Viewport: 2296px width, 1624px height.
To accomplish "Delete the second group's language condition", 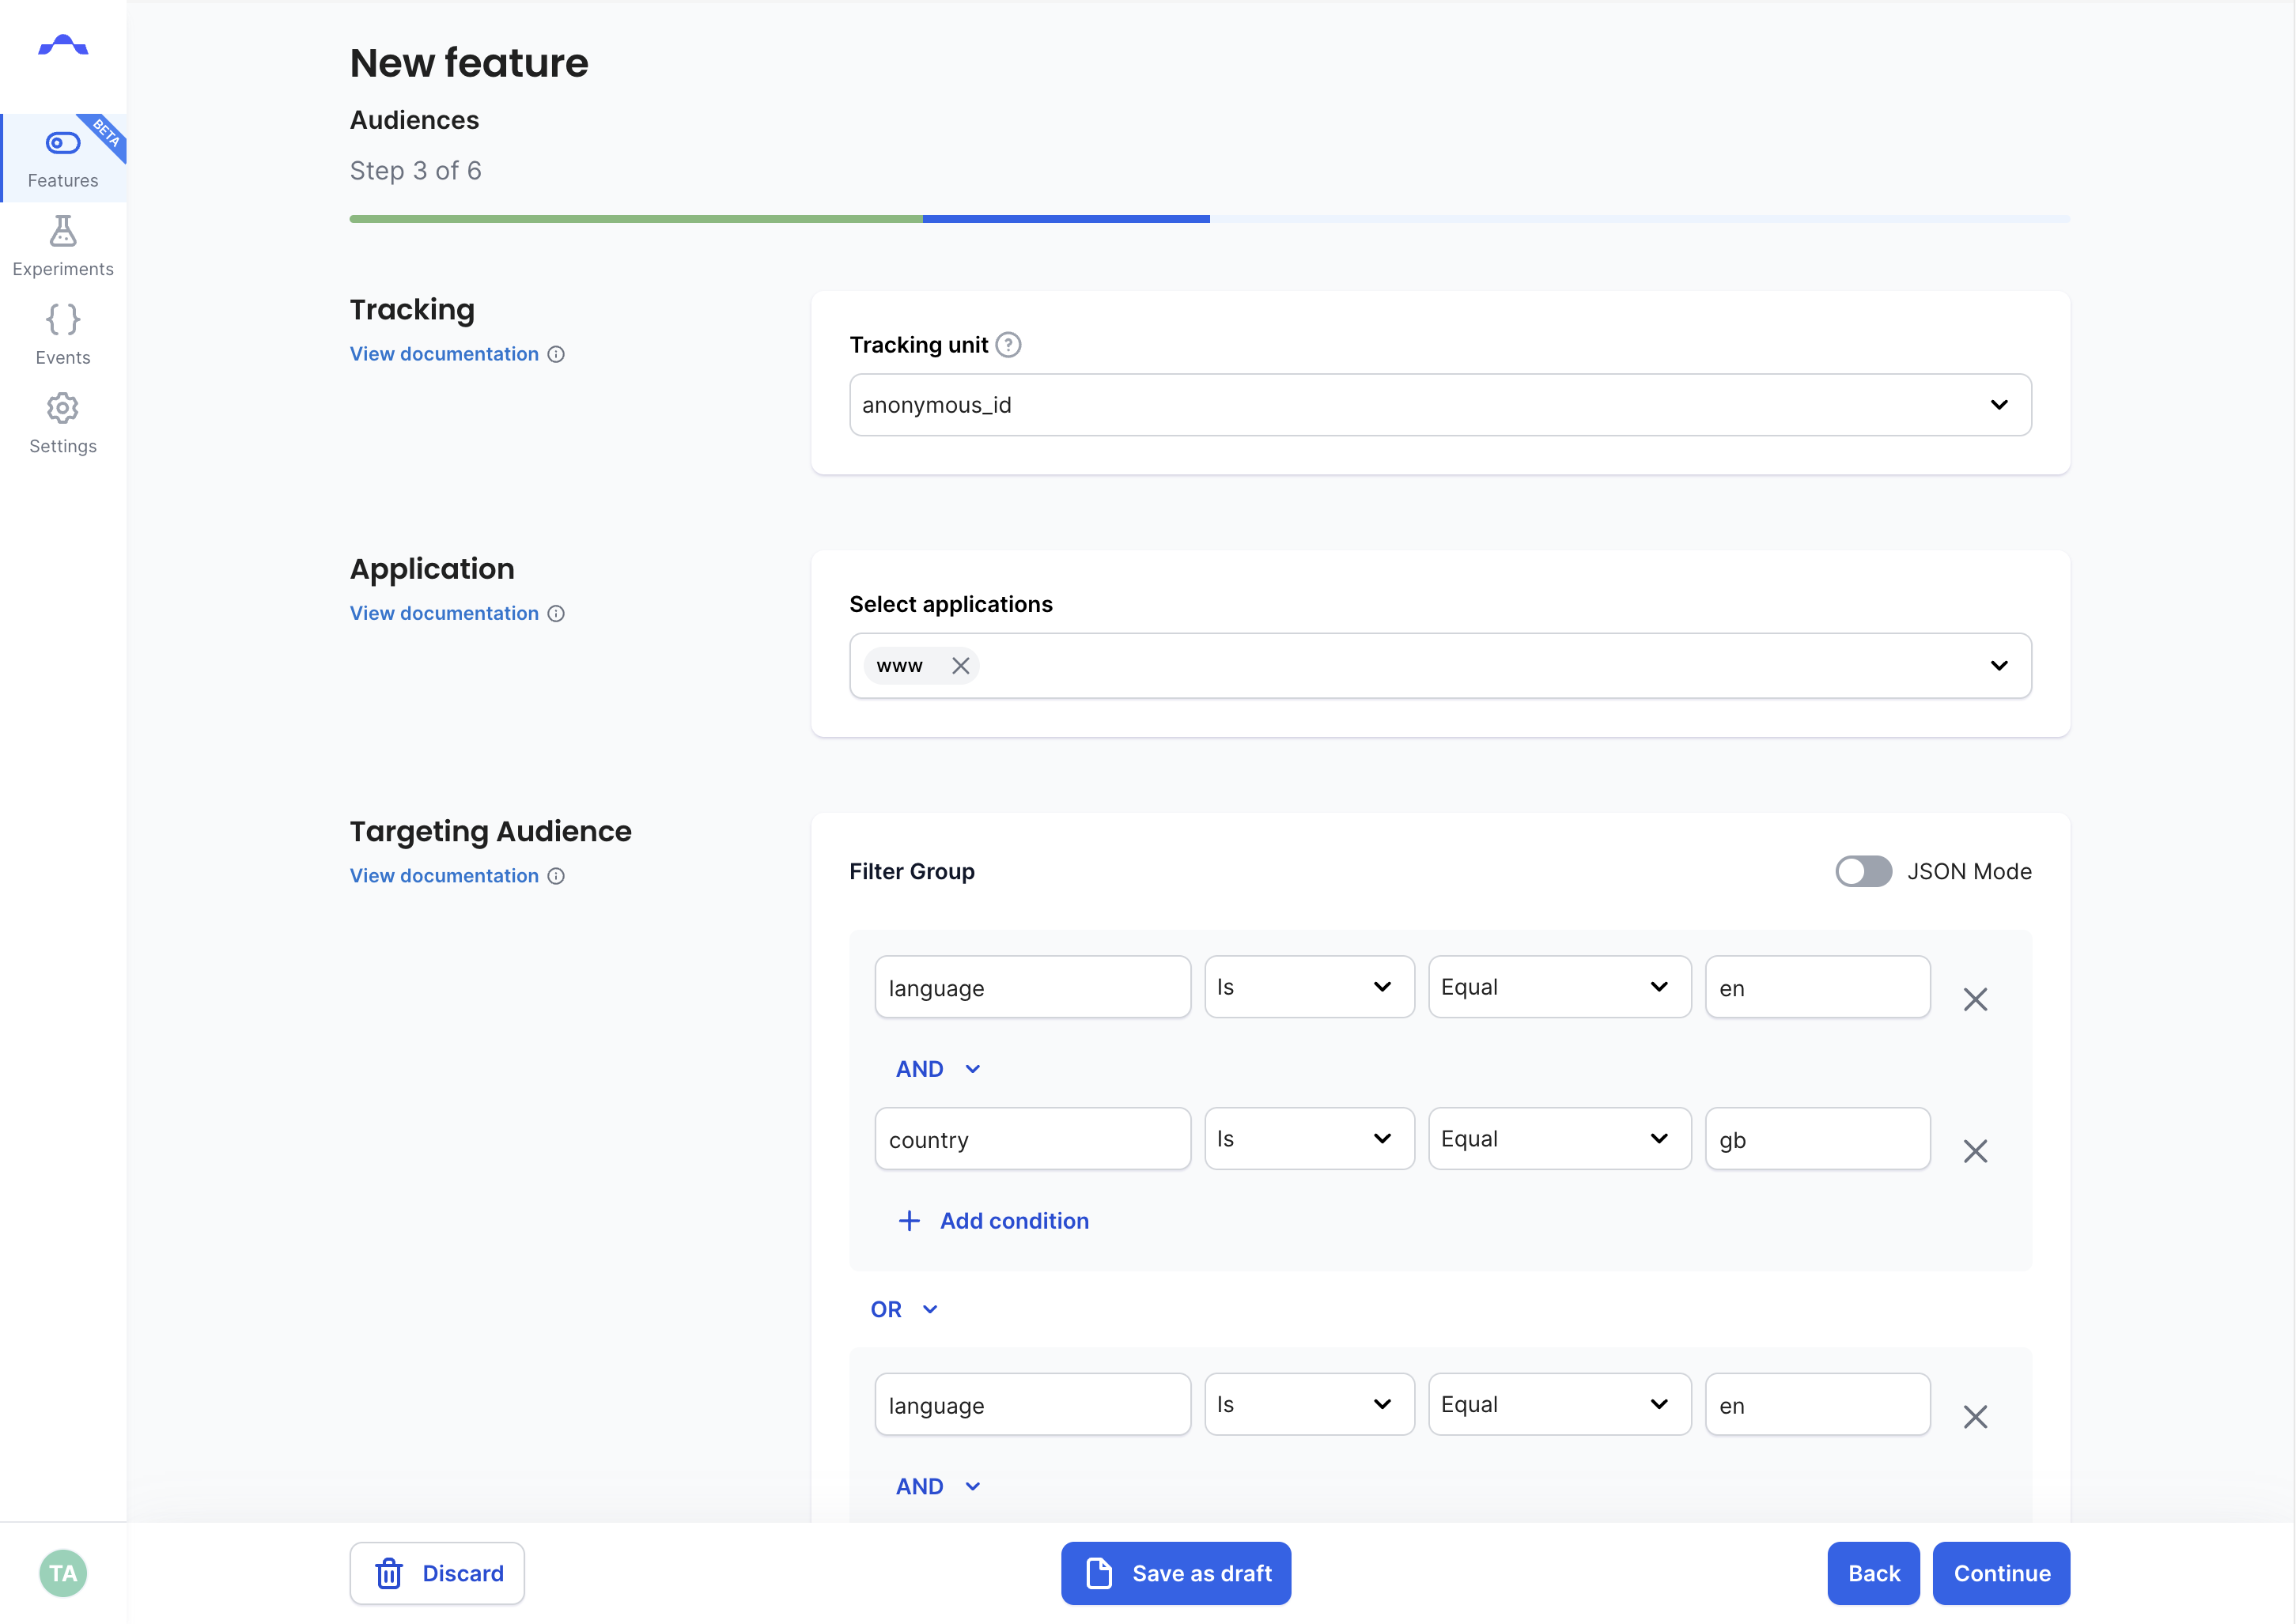I will (1975, 1417).
